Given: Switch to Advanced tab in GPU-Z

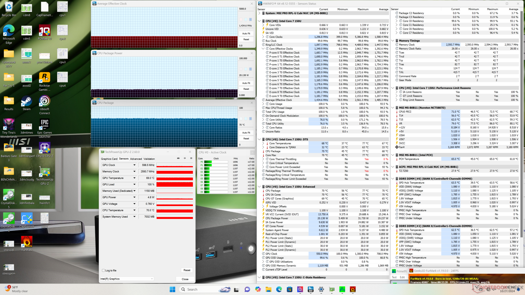Looking at the screenshot, I should (x=136, y=159).
